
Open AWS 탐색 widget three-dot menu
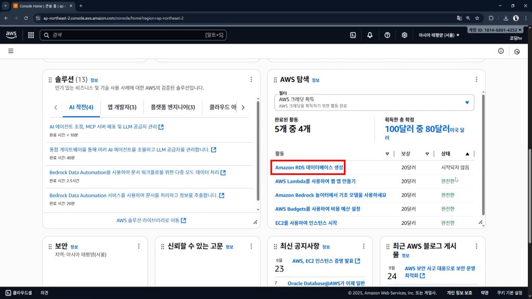pos(476,79)
